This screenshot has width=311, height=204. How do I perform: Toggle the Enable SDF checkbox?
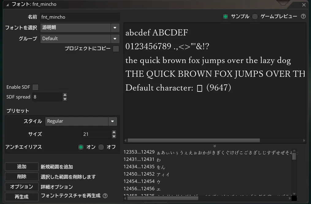point(36,87)
